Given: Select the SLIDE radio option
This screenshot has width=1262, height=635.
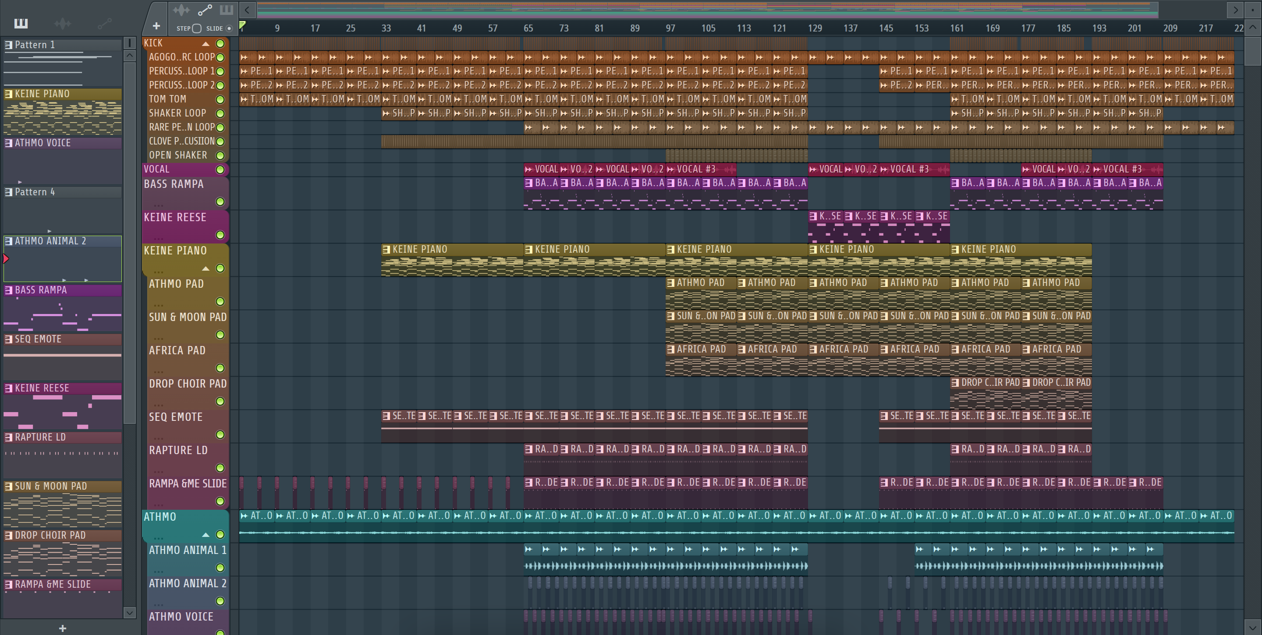Looking at the screenshot, I should 229,28.
